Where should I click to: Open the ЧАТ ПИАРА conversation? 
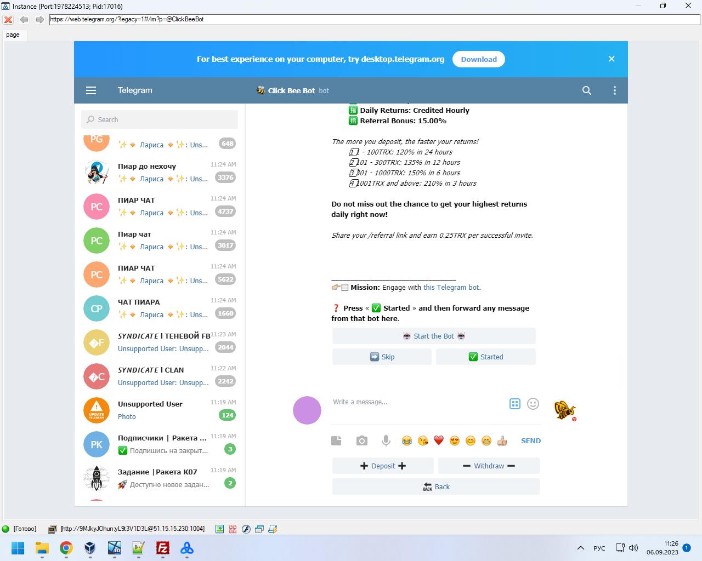pyautogui.click(x=160, y=308)
